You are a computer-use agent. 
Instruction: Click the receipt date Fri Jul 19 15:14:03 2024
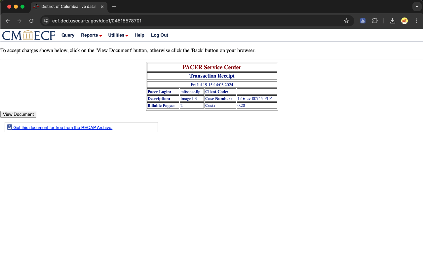click(212, 85)
